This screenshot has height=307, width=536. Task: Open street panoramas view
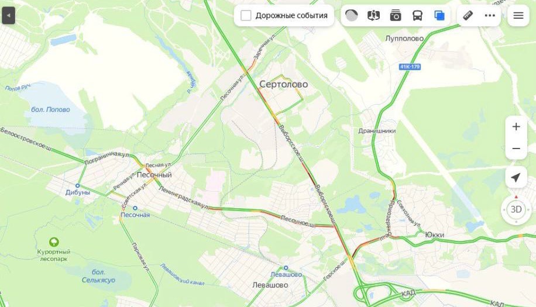(x=373, y=15)
